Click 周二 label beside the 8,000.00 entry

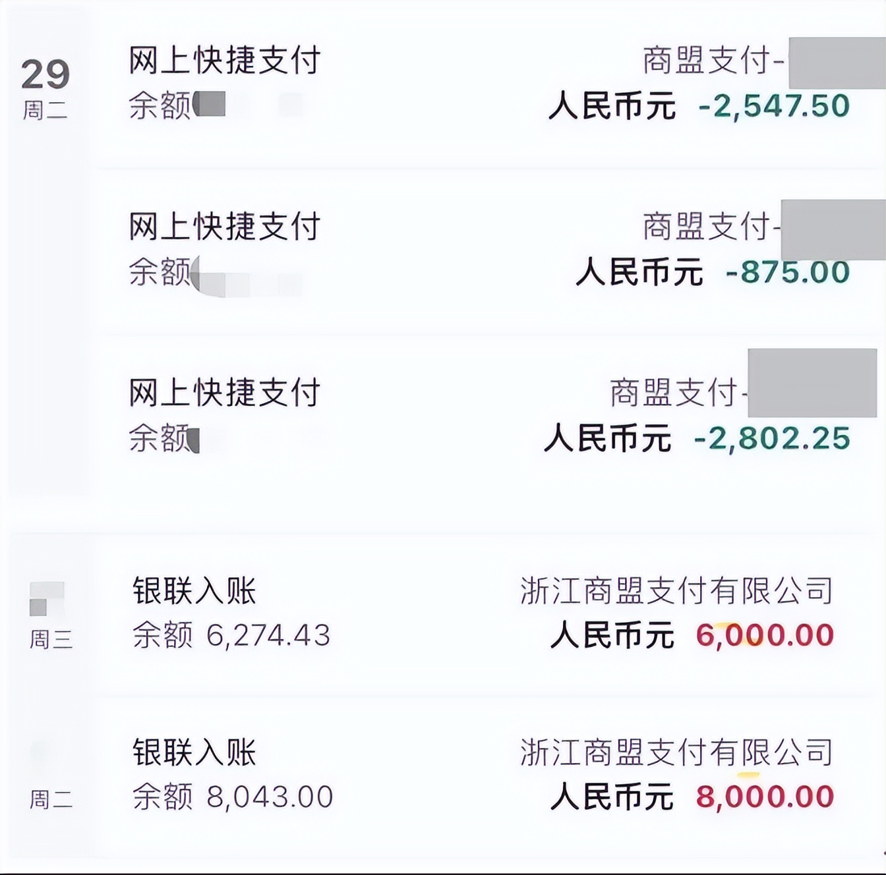(51, 800)
